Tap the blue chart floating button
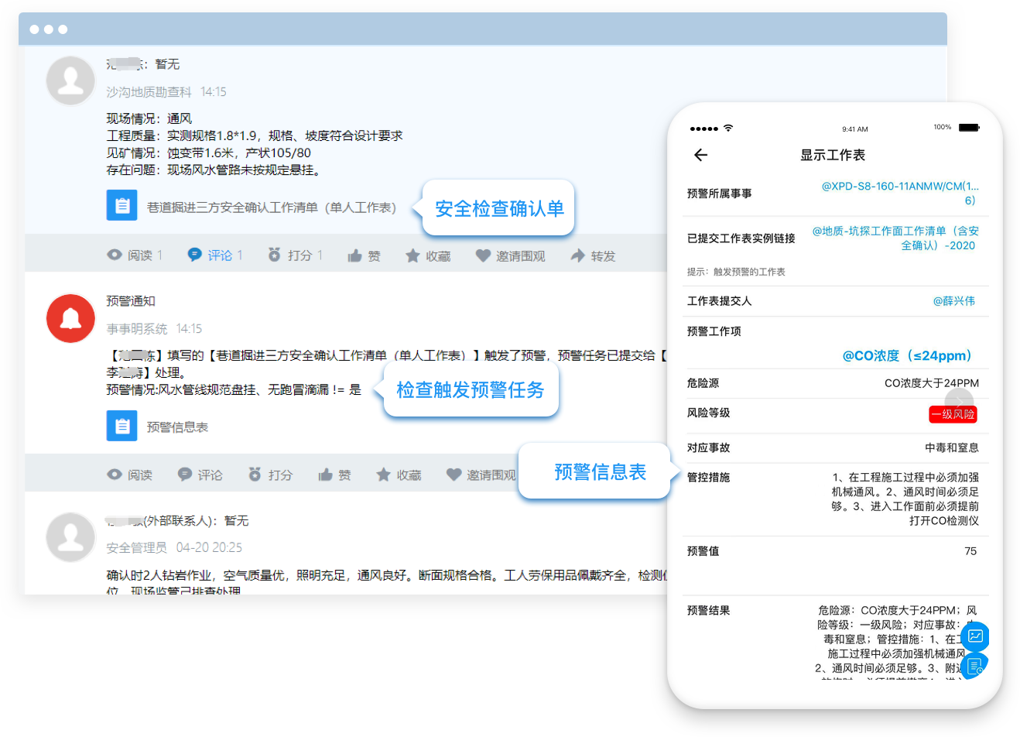The image size is (1020, 737). (975, 636)
